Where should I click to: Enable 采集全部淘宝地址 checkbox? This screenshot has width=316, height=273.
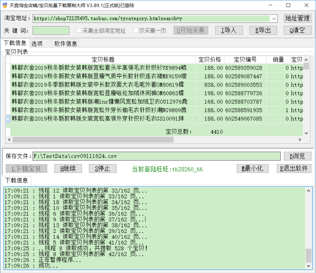pos(79,30)
